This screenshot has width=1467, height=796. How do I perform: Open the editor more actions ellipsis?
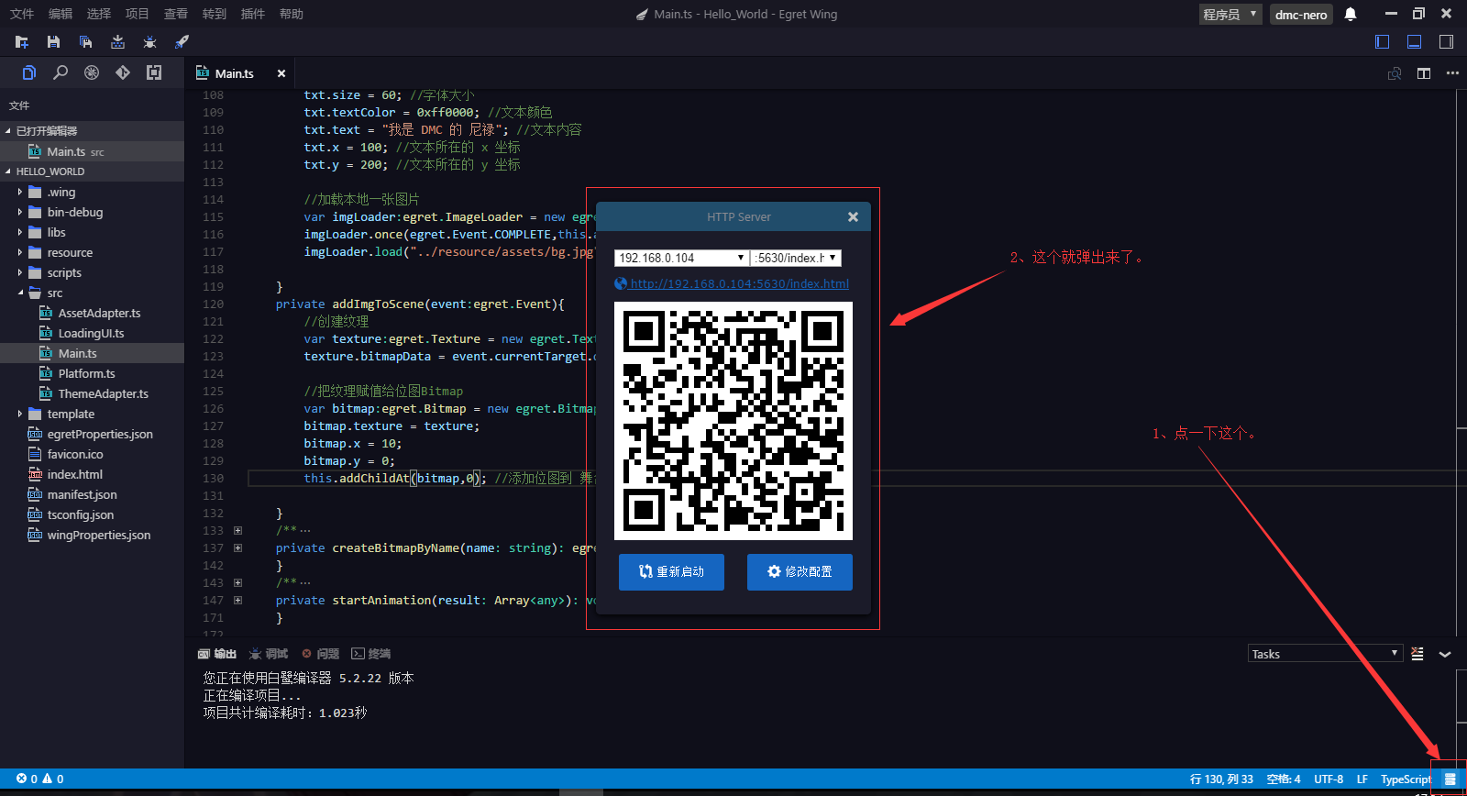pyautogui.click(x=1452, y=73)
